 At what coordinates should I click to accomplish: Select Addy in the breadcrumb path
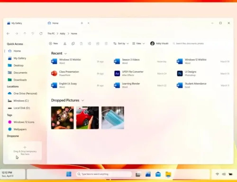[x=63, y=34]
